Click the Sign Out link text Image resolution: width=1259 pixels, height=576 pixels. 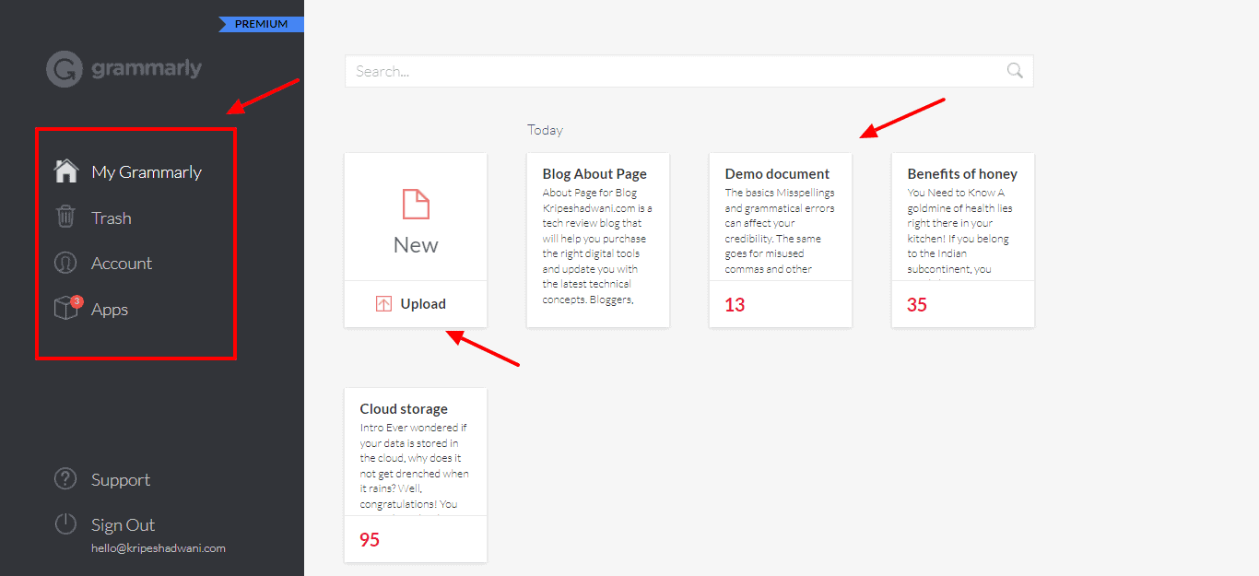(123, 525)
